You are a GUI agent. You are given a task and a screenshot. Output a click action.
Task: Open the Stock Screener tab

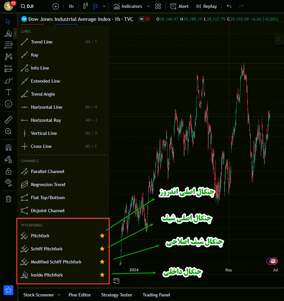point(39,295)
